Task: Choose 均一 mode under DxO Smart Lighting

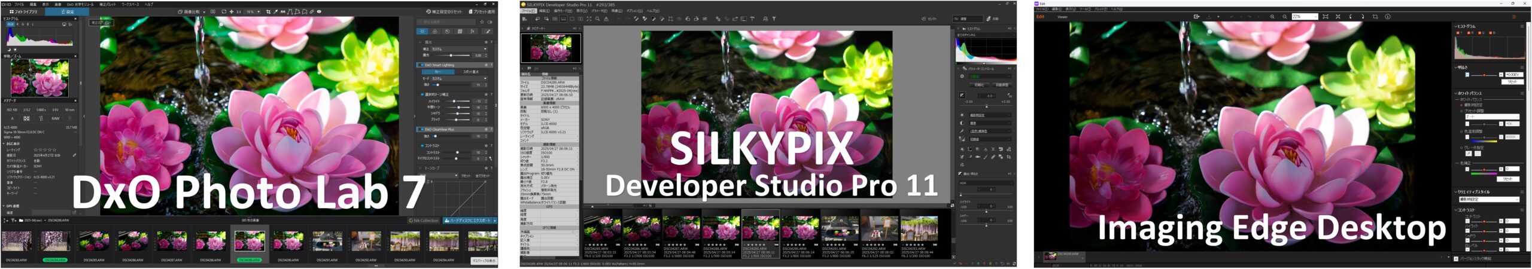Action: [437, 72]
